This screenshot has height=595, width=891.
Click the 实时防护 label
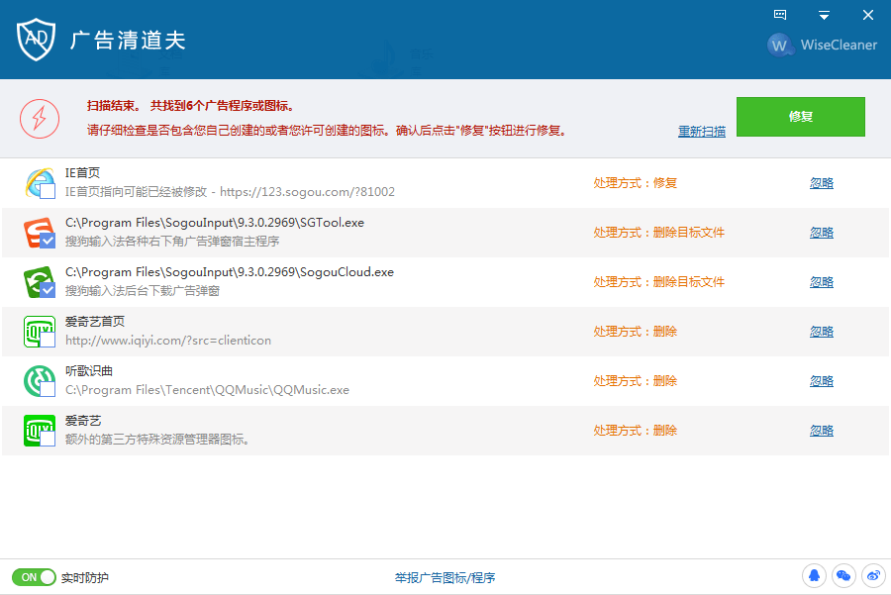pyautogui.click(x=85, y=578)
